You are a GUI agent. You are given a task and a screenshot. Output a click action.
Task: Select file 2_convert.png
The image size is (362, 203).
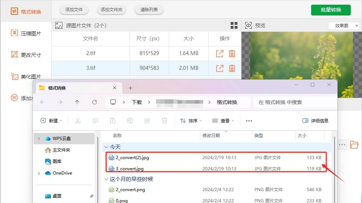(130, 190)
